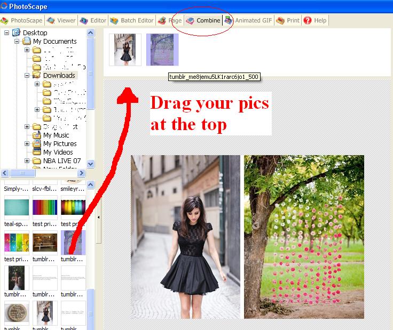Select the vertical rainbow stripes thumbnail
This screenshot has width=393, height=330.
coord(45,207)
